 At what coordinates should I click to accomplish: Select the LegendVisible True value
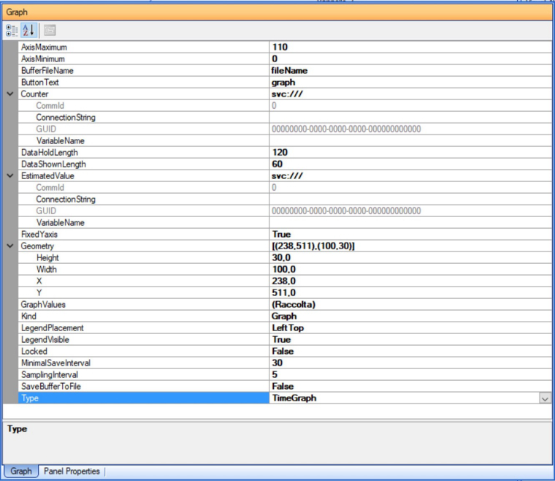[409, 340]
